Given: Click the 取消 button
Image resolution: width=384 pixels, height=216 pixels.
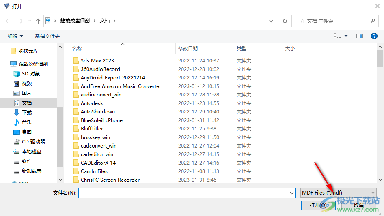Looking at the screenshot, I should click(x=359, y=205).
